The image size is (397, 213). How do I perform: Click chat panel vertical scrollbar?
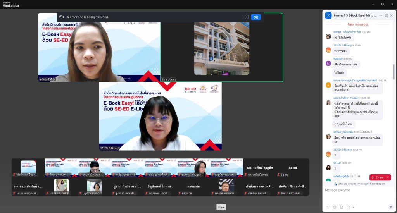[394, 72]
